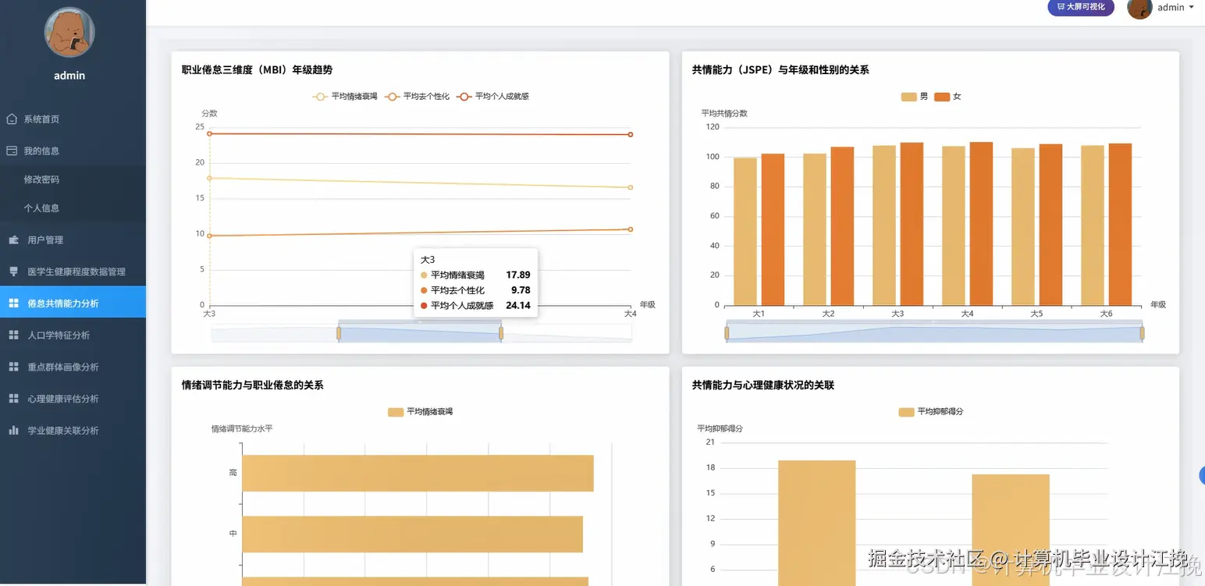Toggle 平均情绪衰竭 line series legend

point(345,97)
